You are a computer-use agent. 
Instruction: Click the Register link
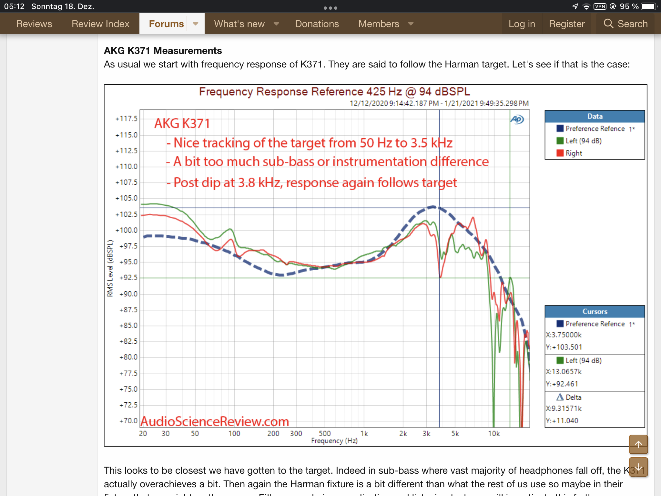point(567,24)
